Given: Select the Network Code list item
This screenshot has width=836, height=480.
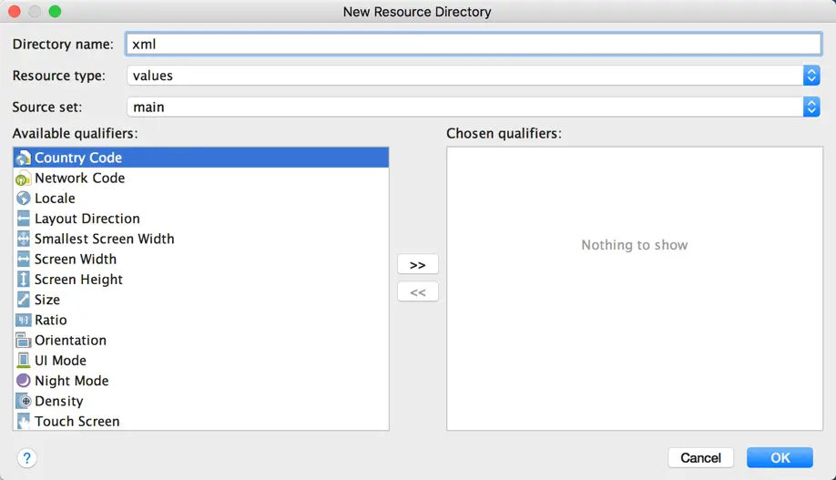Looking at the screenshot, I should [201, 179].
